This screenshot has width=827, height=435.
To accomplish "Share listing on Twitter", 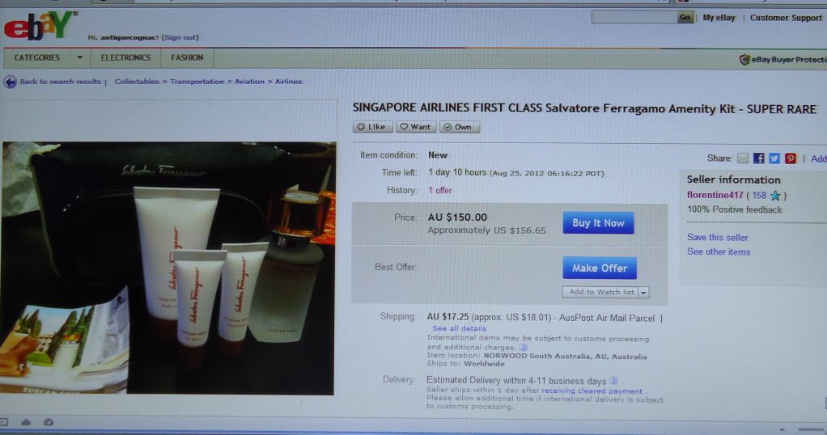I will tap(774, 158).
